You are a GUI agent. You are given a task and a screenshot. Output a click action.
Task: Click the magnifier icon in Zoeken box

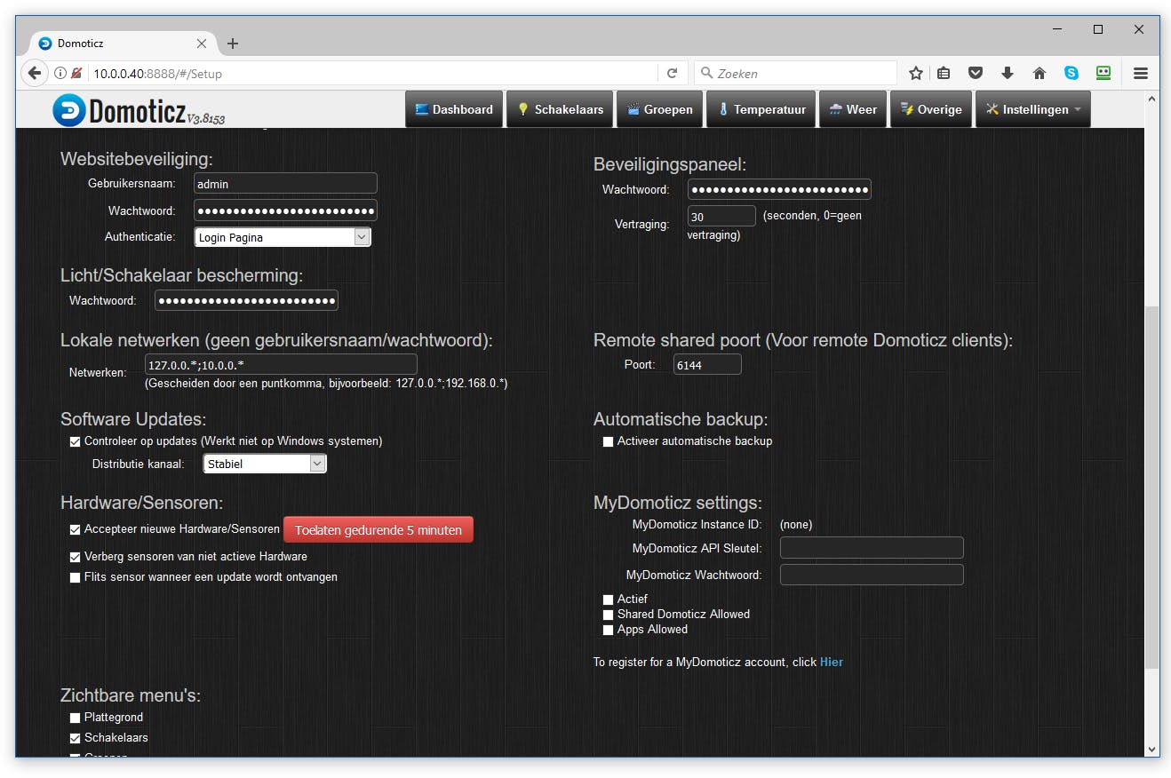coord(707,74)
